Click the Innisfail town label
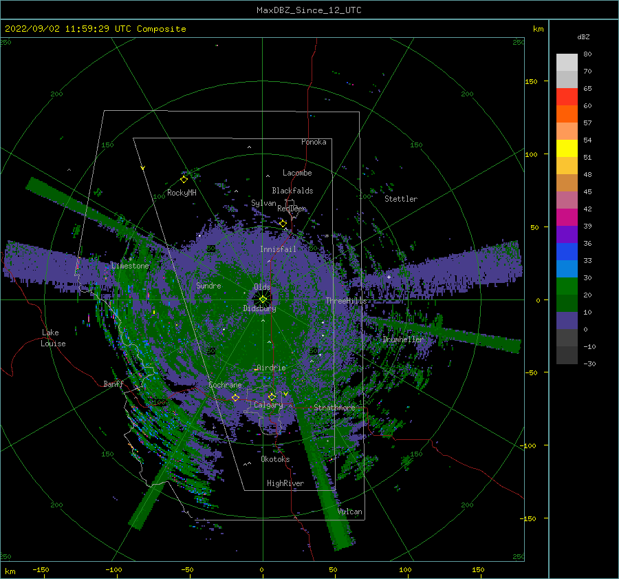This screenshot has width=619, height=579. point(278,249)
